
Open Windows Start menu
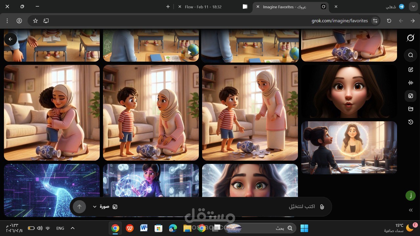click(x=304, y=228)
